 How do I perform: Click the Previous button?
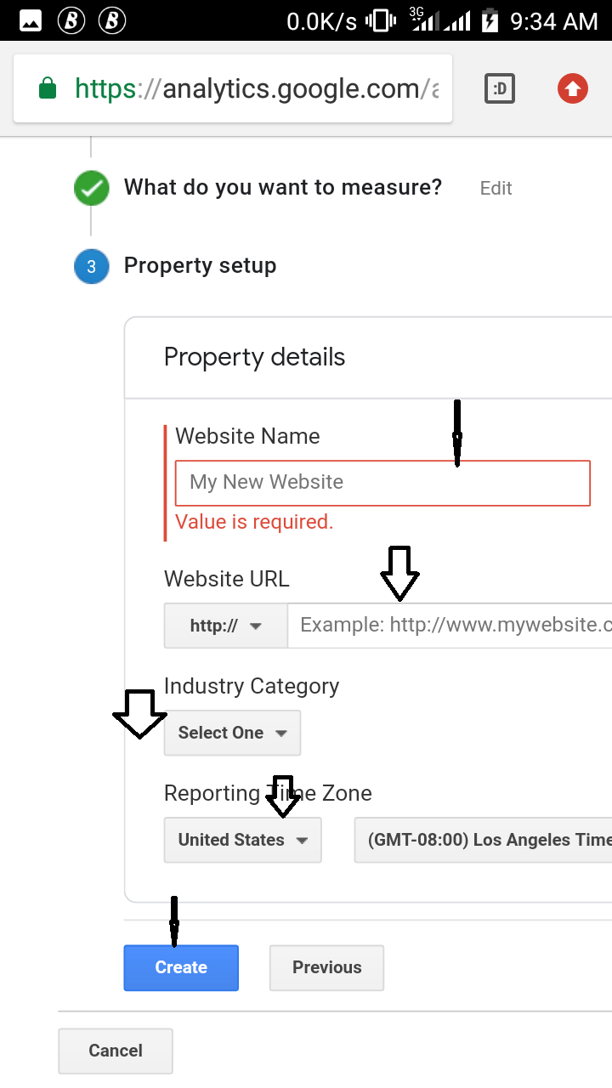(x=326, y=967)
